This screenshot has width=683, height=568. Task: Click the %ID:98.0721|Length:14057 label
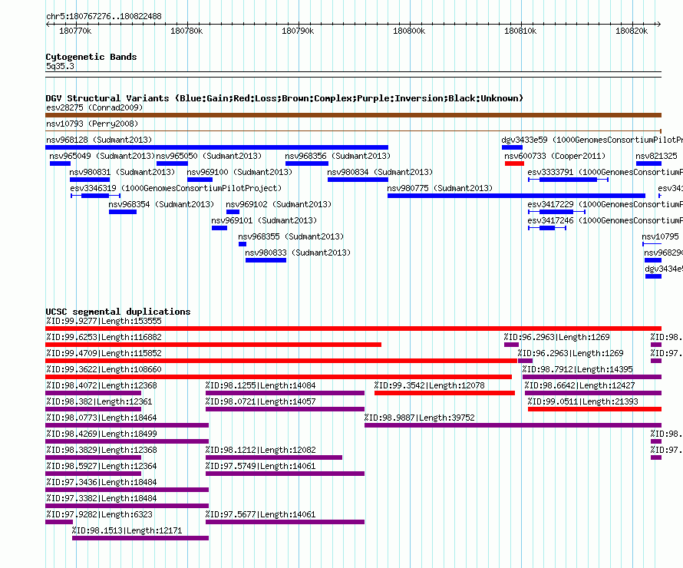(260, 401)
